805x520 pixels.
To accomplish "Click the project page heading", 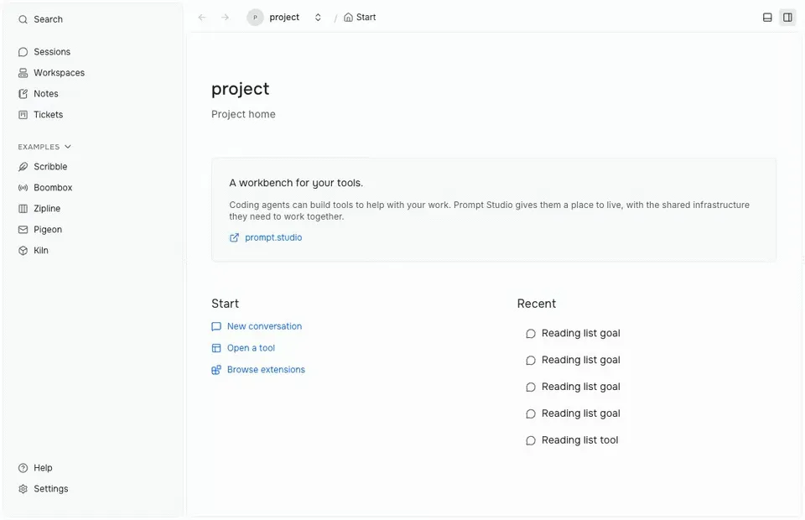I will tap(241, 89).
